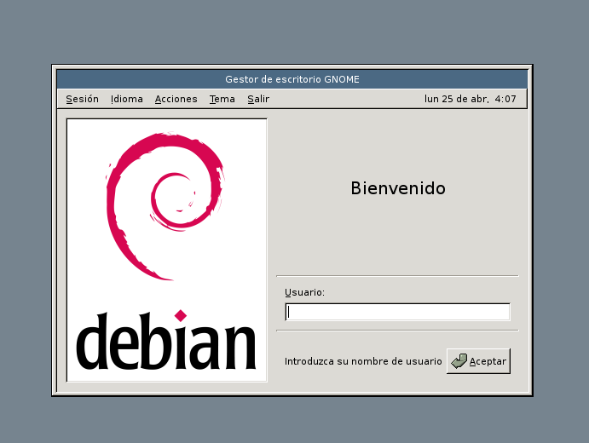The image size is (589, 443).
Task: Click the Bienvenido welcome text
Action: (x=398, y=188)
